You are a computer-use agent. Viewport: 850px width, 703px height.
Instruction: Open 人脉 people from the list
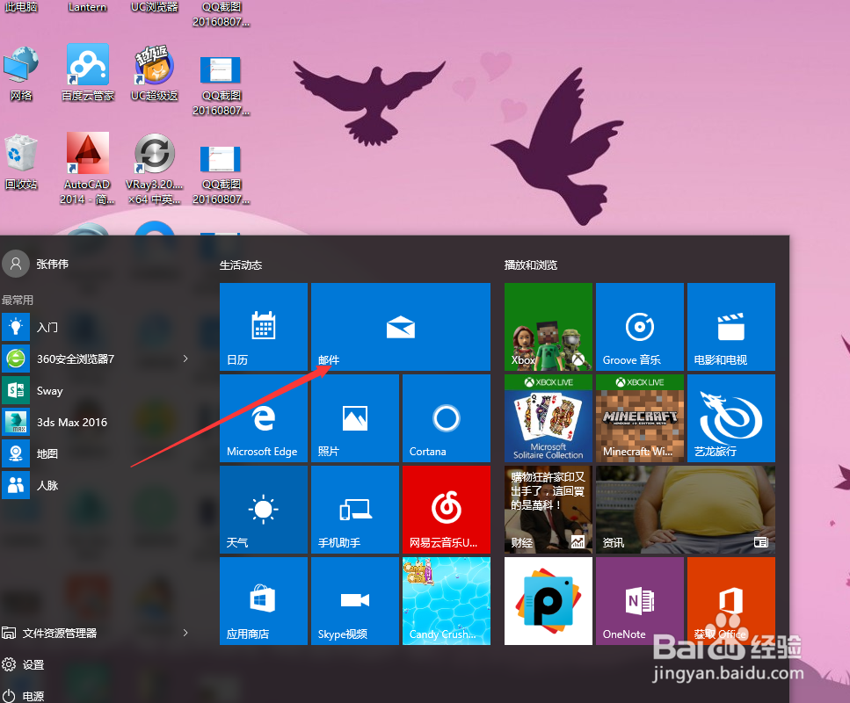pyautogui.click(x=98, y=485)
